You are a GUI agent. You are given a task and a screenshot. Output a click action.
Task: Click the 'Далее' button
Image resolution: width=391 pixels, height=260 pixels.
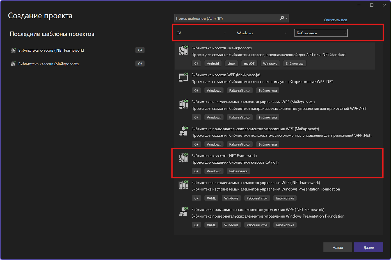(369, 247)
